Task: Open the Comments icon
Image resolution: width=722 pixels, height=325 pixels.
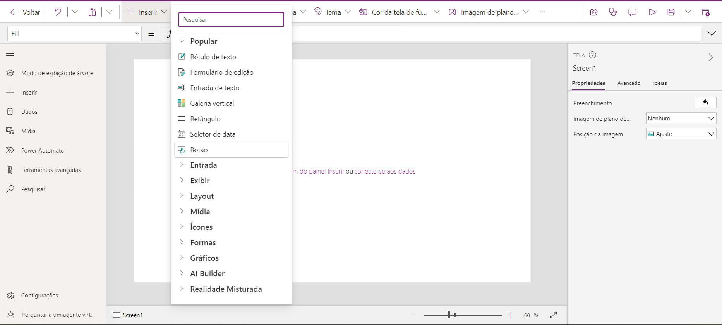Action: click(x=632, y=12)
